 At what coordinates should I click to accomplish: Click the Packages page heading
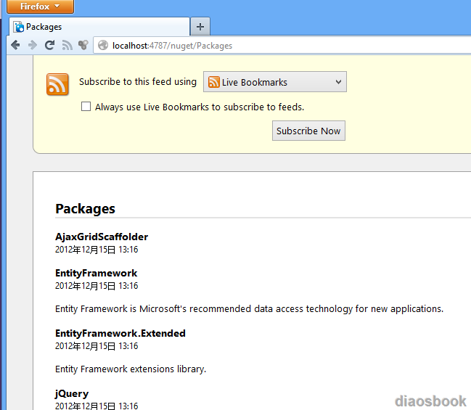pos(85,209)
